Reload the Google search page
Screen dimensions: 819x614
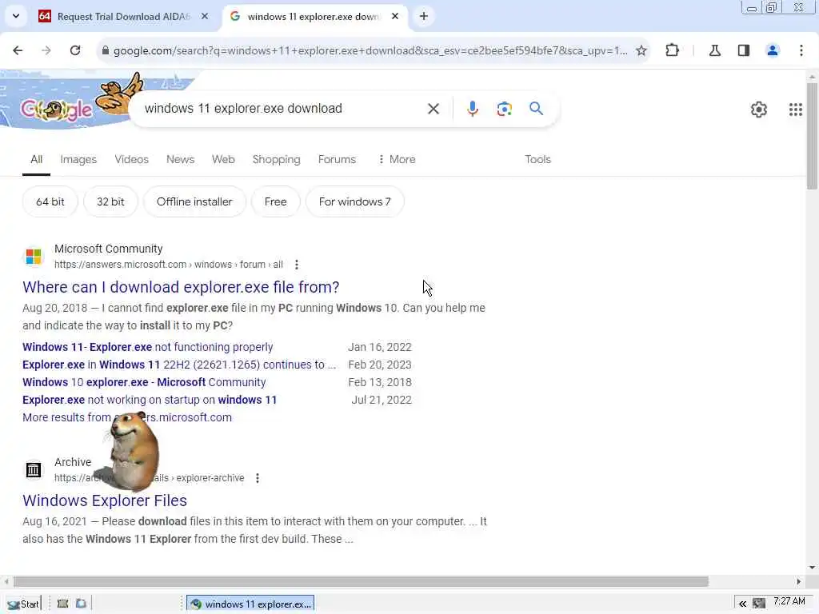click(x=75, y=50)
